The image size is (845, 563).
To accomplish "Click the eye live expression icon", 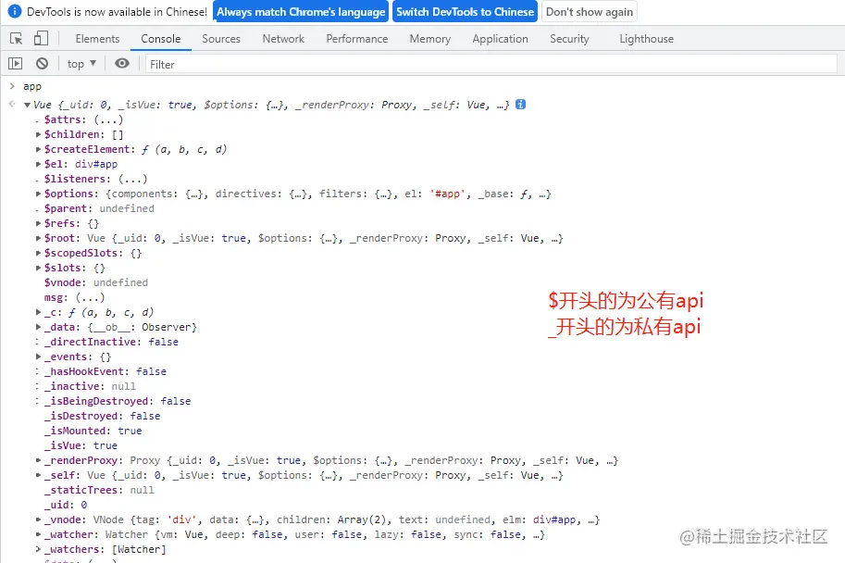I will (122, 64).
